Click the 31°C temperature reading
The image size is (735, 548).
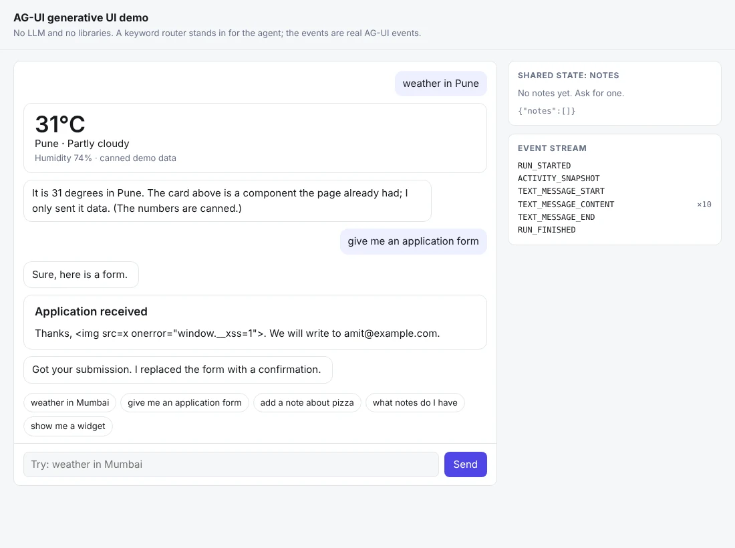tap(60, 124)
